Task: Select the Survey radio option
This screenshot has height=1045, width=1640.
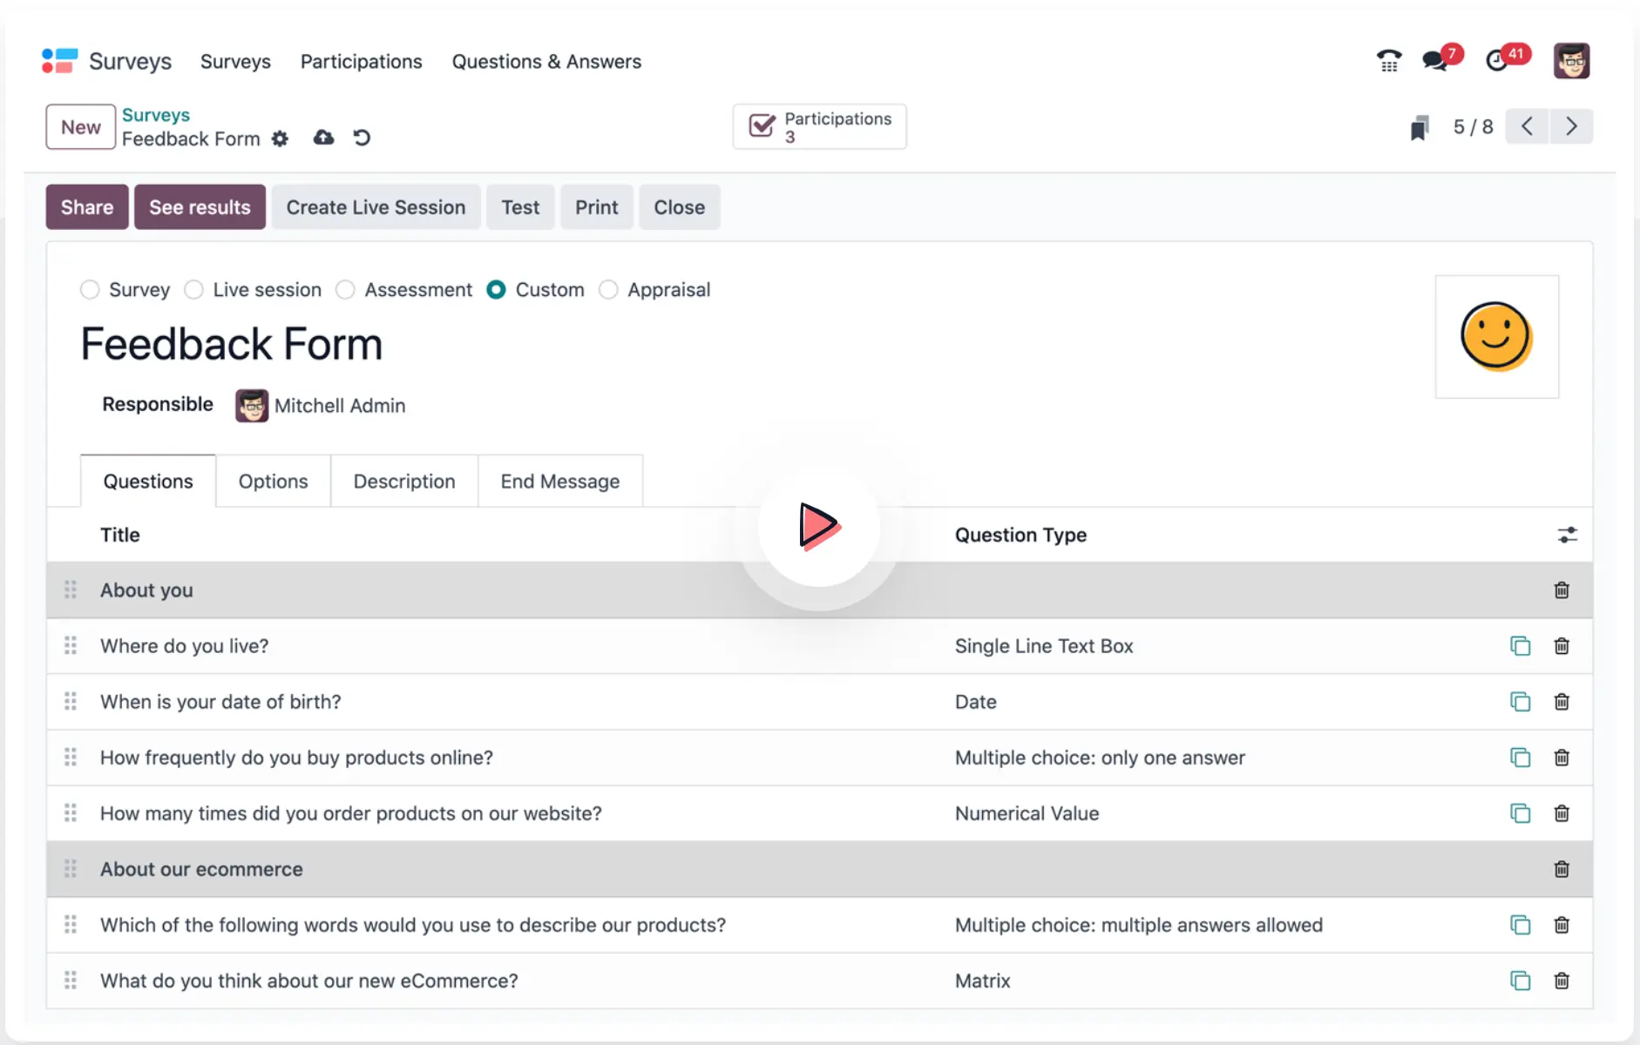Action: [x=90, y=290]
